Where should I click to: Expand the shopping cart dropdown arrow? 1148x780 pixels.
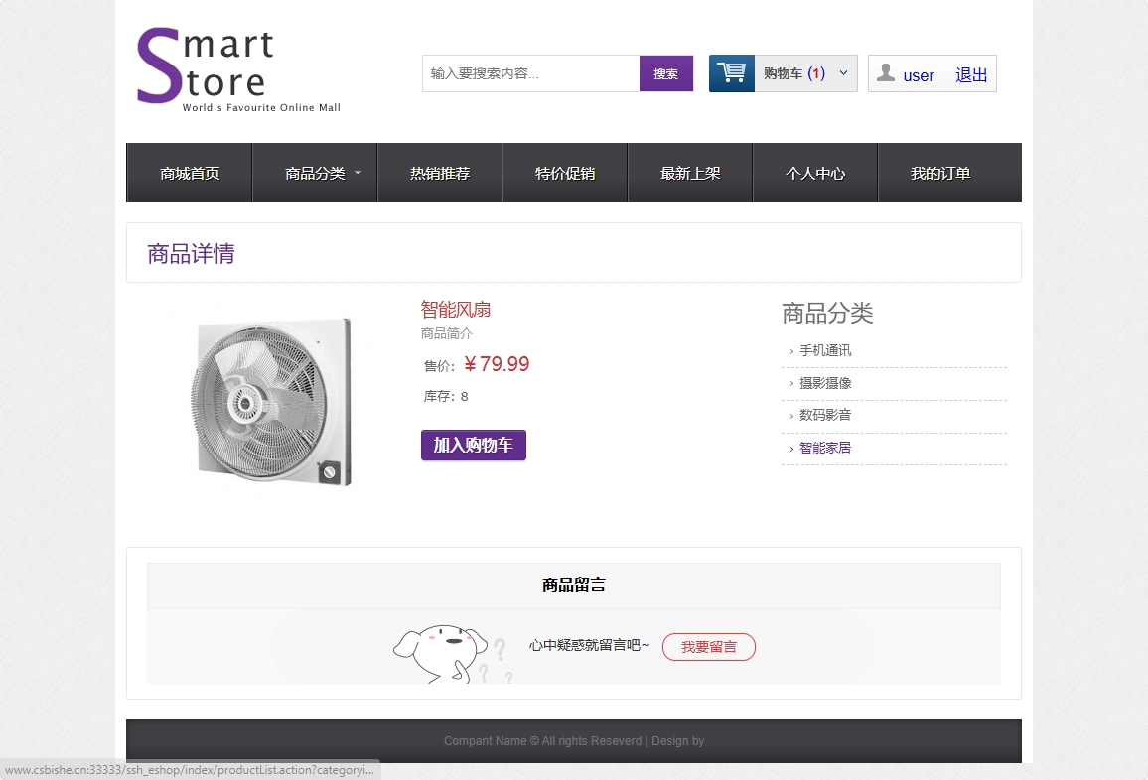pyautogui.click(x=843, y=73)
